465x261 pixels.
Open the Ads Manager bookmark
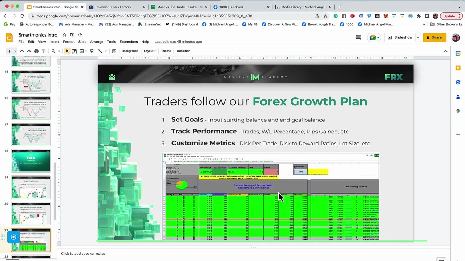[x=76, y=24]
